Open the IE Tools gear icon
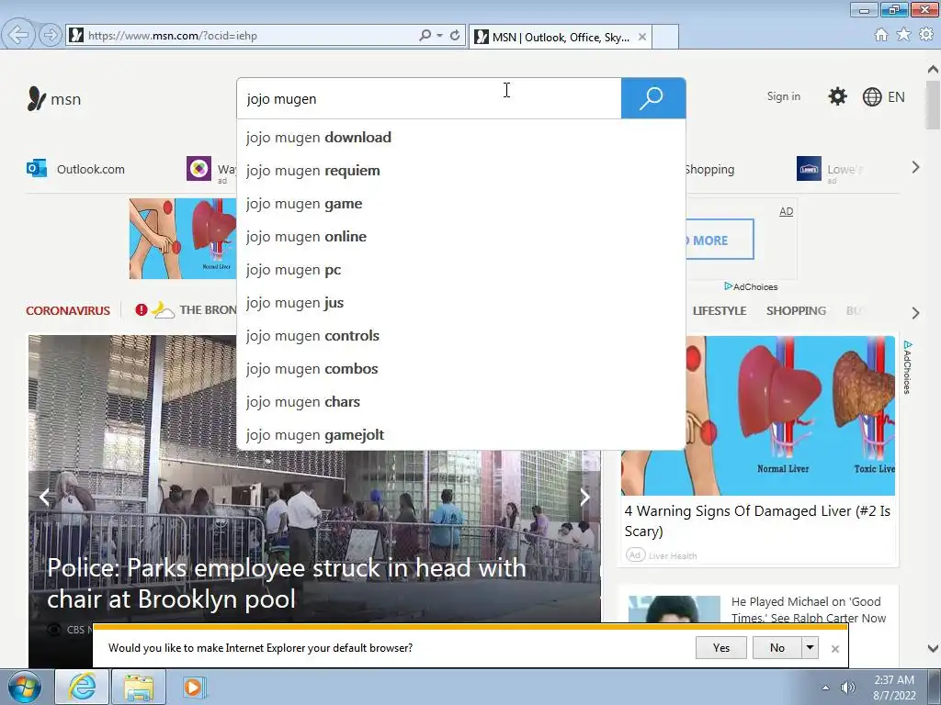The image size is (941, 705). tap(926, 35)
